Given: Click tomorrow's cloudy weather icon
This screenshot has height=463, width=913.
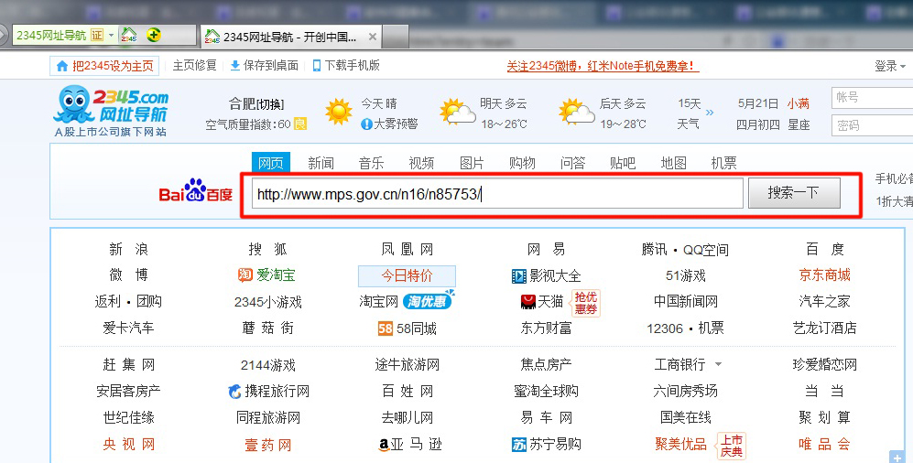Looking at the screenshot, I should [458, 111].
